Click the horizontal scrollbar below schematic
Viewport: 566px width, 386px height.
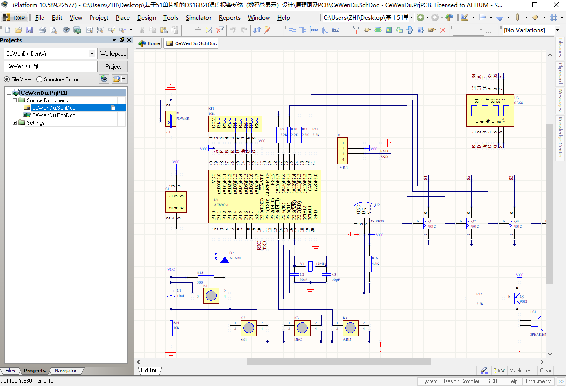click(339, 362)
